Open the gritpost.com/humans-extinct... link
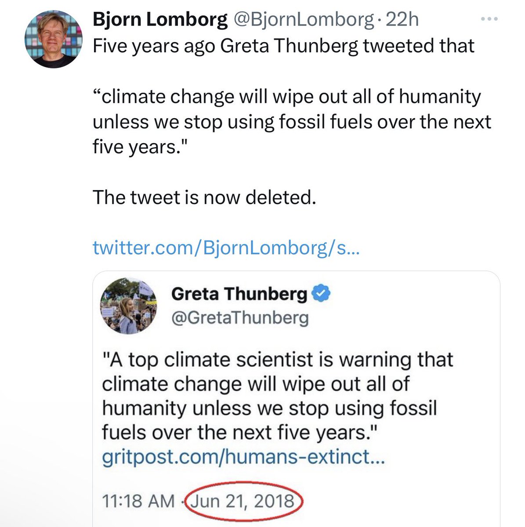 point(243,458)
